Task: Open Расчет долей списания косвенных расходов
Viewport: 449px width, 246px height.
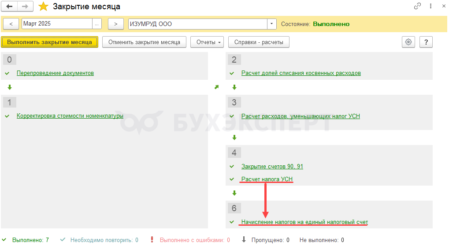Action: tap(301, 73)
